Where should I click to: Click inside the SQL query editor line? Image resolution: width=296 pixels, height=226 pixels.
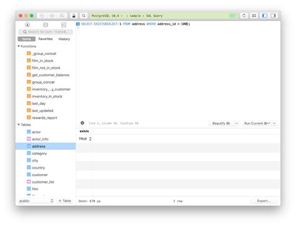(136, 24)
